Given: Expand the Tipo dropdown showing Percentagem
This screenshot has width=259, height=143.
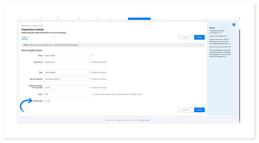Looking at the screenshot, I should click(x=67, y=72).
